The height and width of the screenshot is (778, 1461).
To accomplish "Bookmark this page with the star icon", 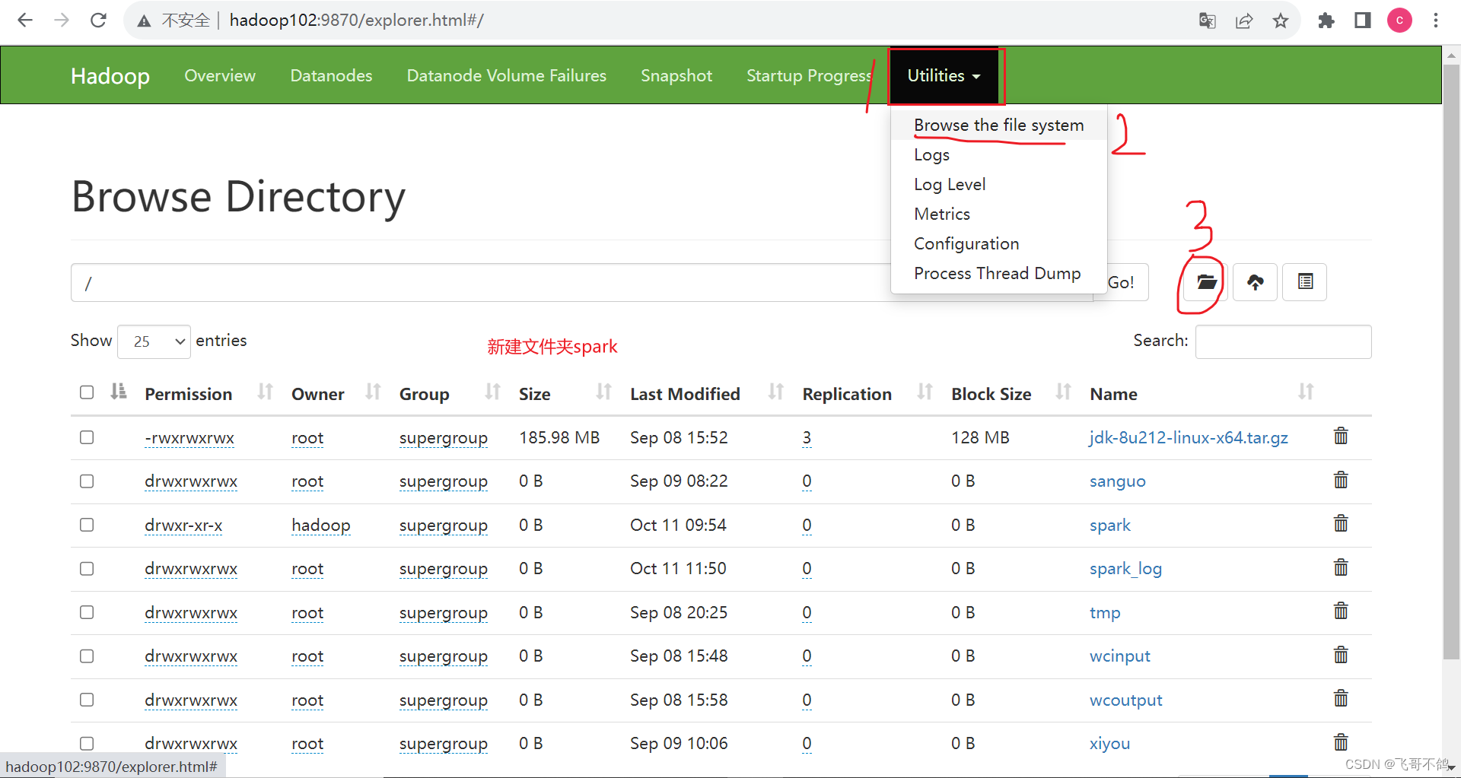I will [x=1281, y=21].
